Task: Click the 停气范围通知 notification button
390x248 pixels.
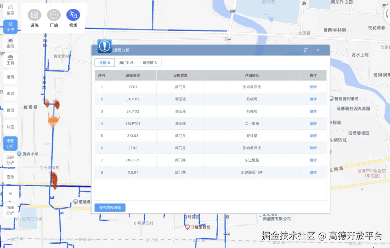Action: tap(110, 208)
